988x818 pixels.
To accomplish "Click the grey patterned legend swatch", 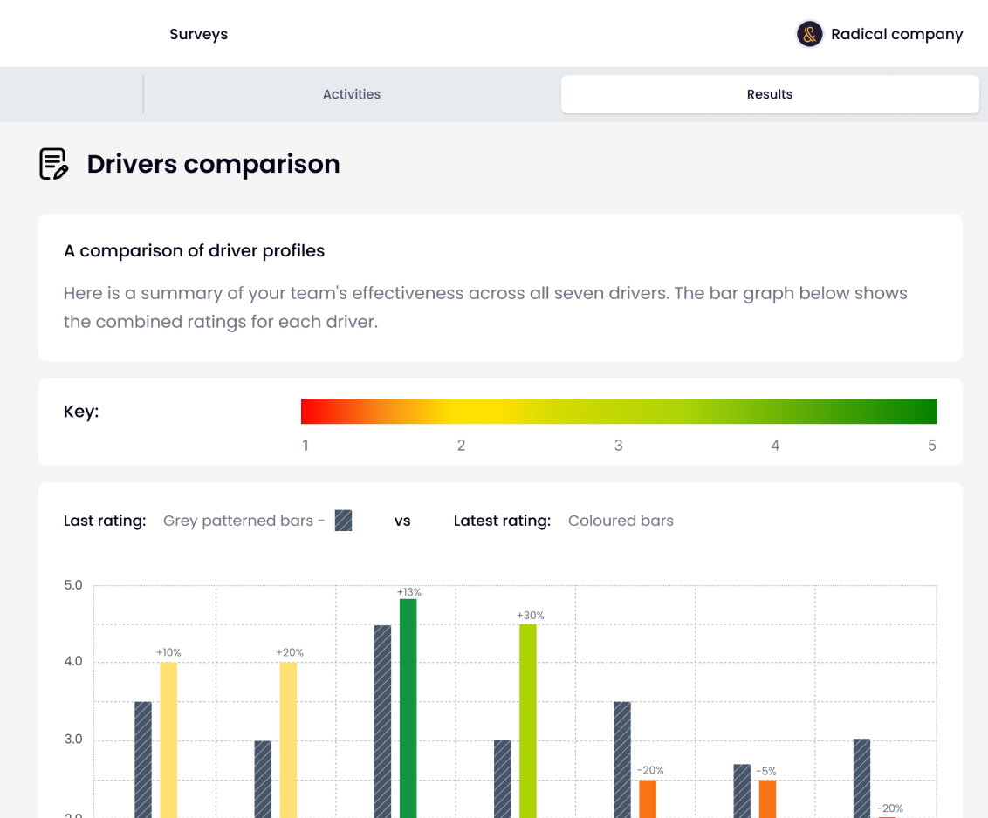I will pos(343,521).
